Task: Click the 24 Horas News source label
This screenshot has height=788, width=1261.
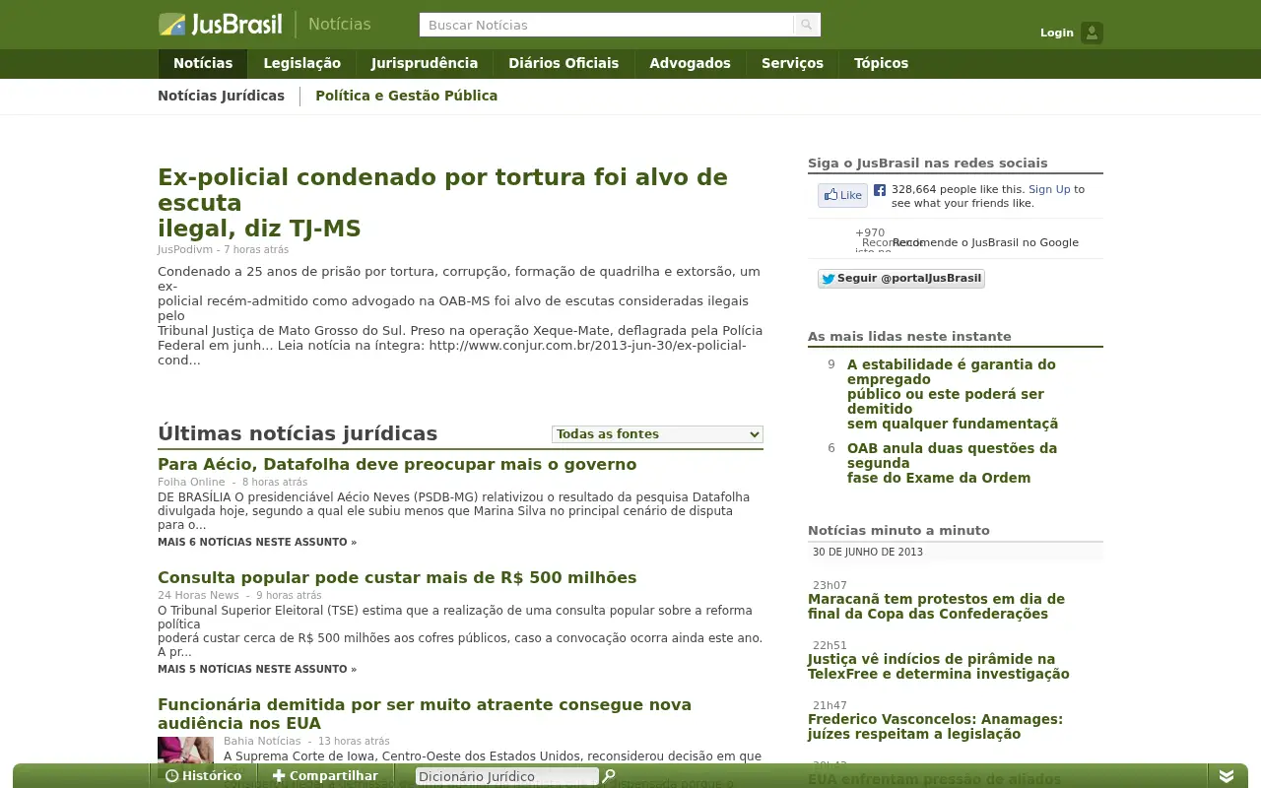Action: click(198, 596)
